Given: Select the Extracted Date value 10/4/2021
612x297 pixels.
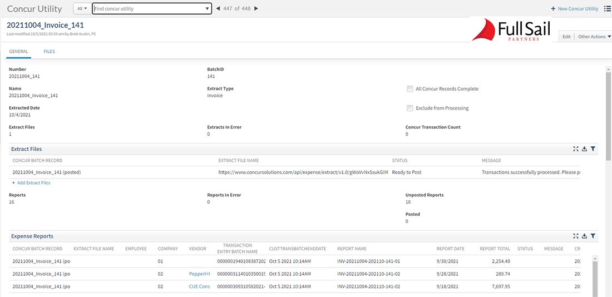Looking at the screenshot, I should click(20, 115).
